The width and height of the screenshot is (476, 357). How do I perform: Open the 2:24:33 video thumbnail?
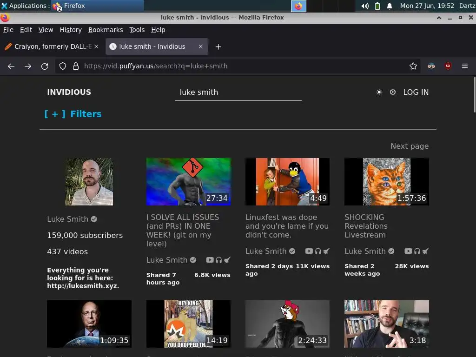coord(287,324)
